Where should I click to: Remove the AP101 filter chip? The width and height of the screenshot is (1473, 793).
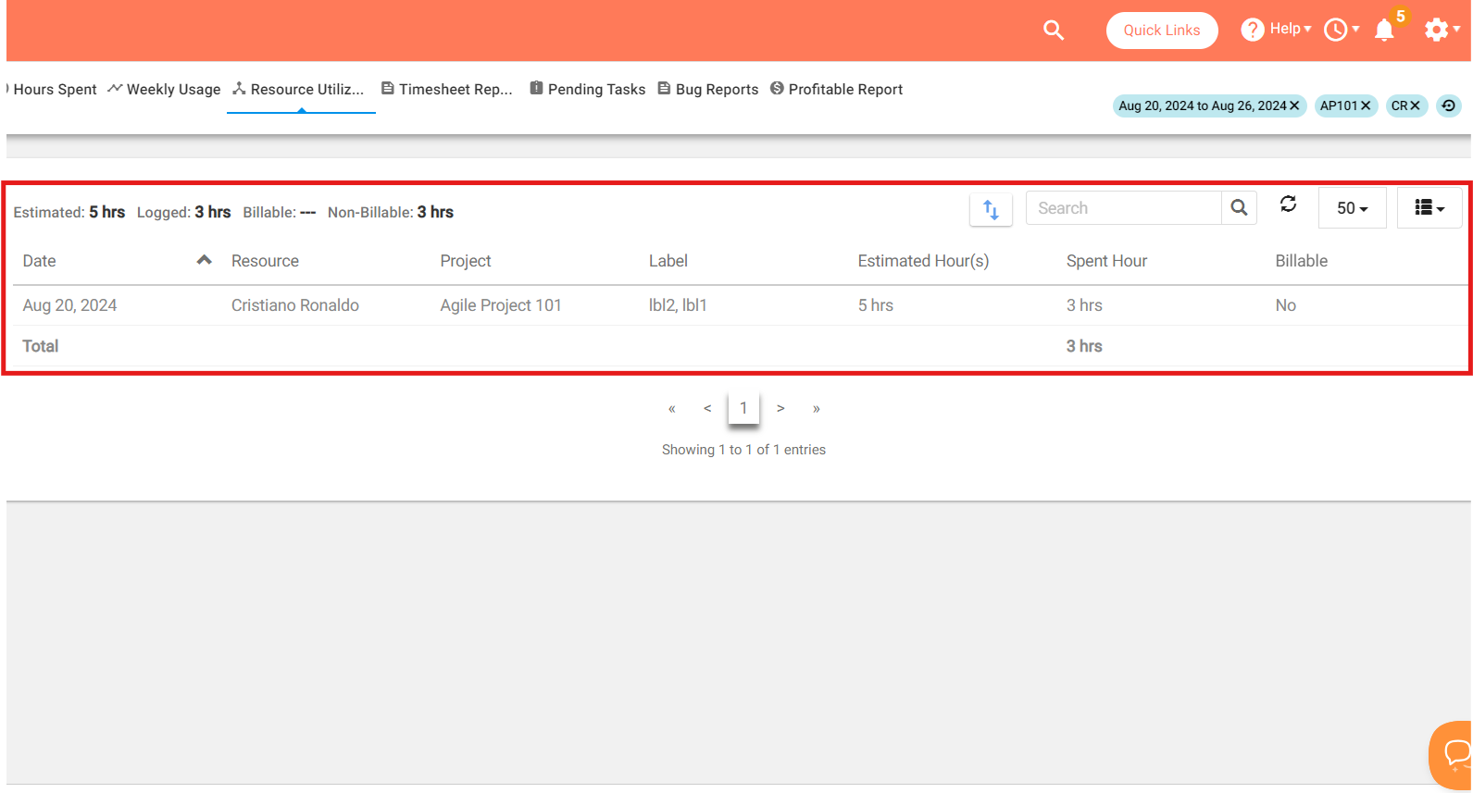pos(1366,105)
